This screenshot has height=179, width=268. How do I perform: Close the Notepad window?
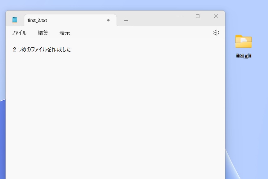[x=216, y=16]
